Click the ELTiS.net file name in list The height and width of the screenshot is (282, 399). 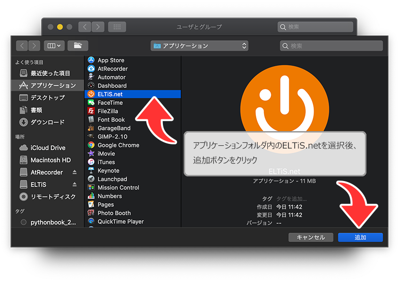tap(110, 94)
